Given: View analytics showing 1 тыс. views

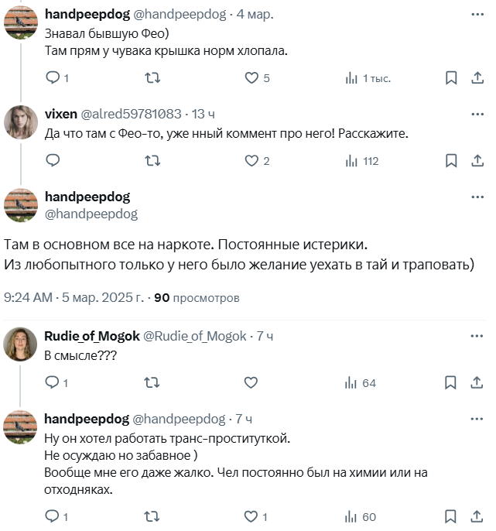Looking at the screenshot, I should coord(368,78).
